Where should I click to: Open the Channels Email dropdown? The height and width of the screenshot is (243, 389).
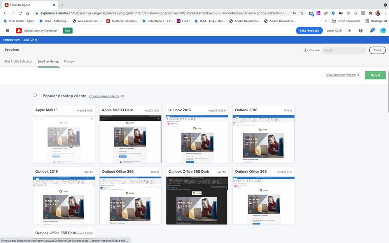pyautogui.click(x=343, y=50)
